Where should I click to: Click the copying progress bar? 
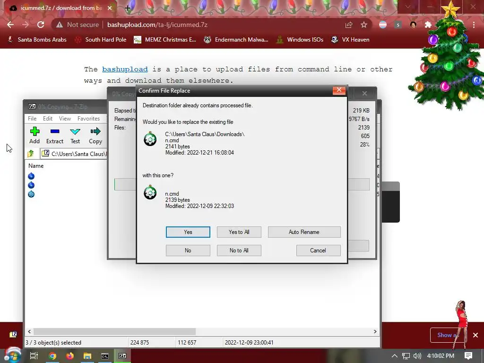point(125,184)
